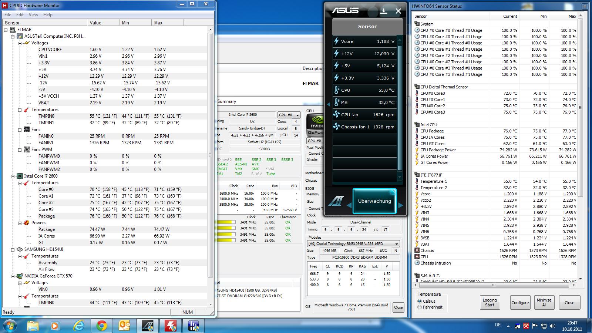Image resolution: width=592 pixels, height=333 pixels.
Task: Click the NVIDIA GeForce GTX 570 card icon
Action: tap(19, 276)
